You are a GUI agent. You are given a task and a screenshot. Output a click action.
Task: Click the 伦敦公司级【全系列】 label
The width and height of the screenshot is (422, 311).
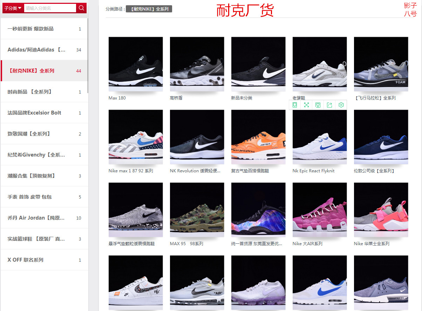click(x=374, y=171)
